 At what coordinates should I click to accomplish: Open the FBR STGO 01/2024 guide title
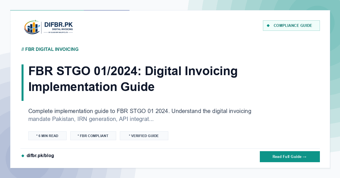tap(133, 79)
